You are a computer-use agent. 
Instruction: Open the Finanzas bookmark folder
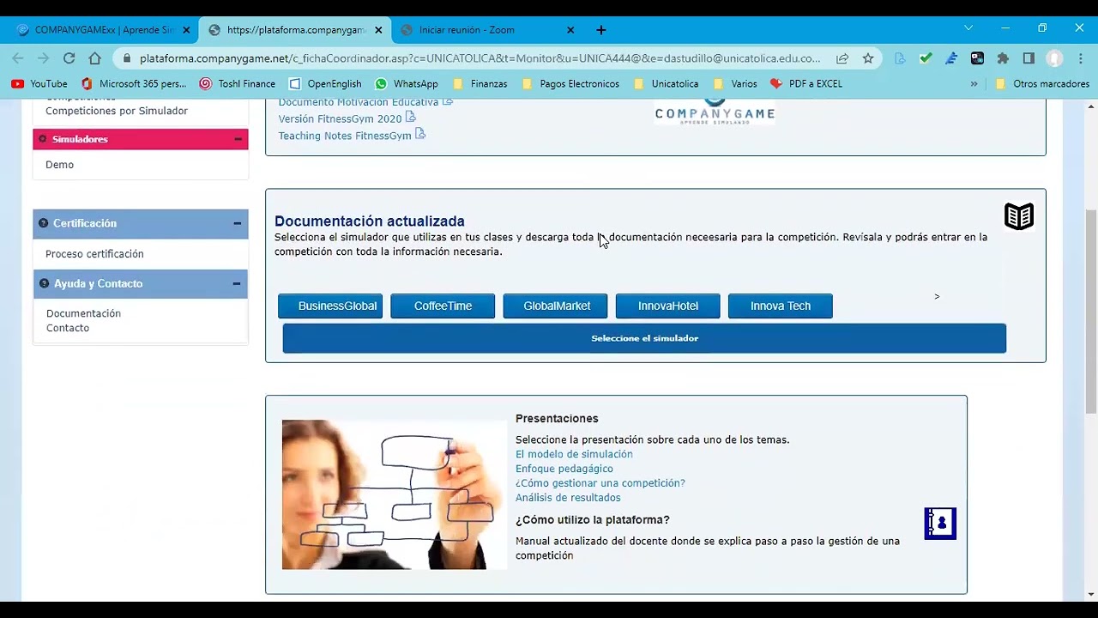point(480,84)
